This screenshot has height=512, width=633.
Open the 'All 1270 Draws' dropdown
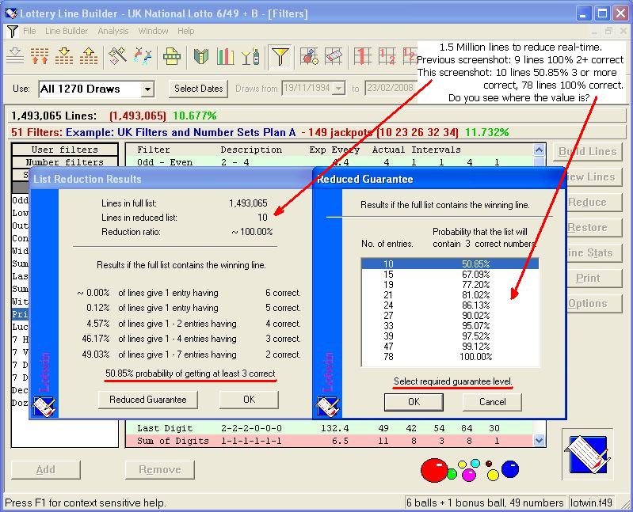click(x=147, y=89)
